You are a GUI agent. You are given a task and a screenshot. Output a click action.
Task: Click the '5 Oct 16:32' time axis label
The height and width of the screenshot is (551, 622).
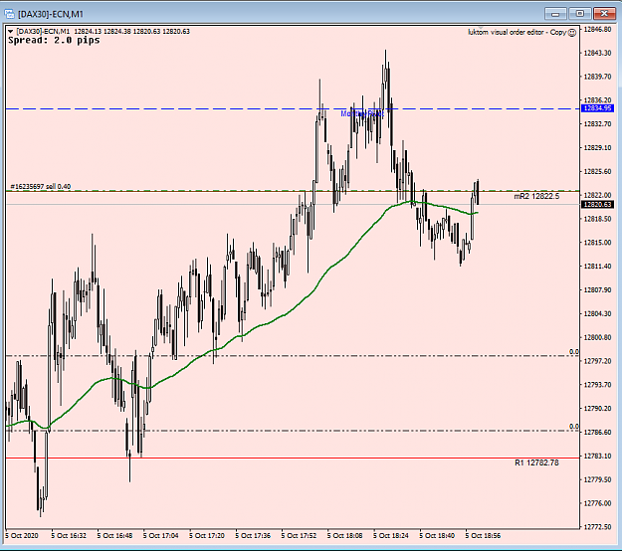click(69, 535)
